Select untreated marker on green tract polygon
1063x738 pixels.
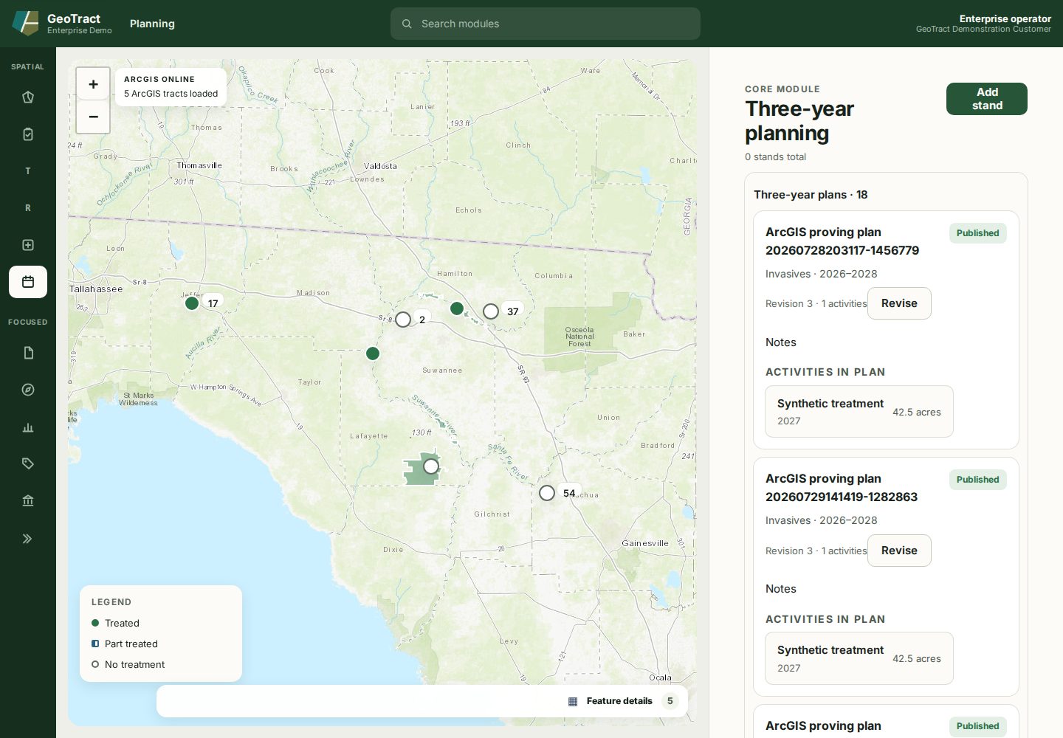[x=431, y=466]
